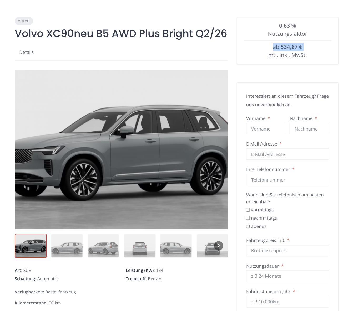Click the Fahrleistung pro Jahr field
The height and width of the screenshot is (311, 353).
(x=288, y=302)
